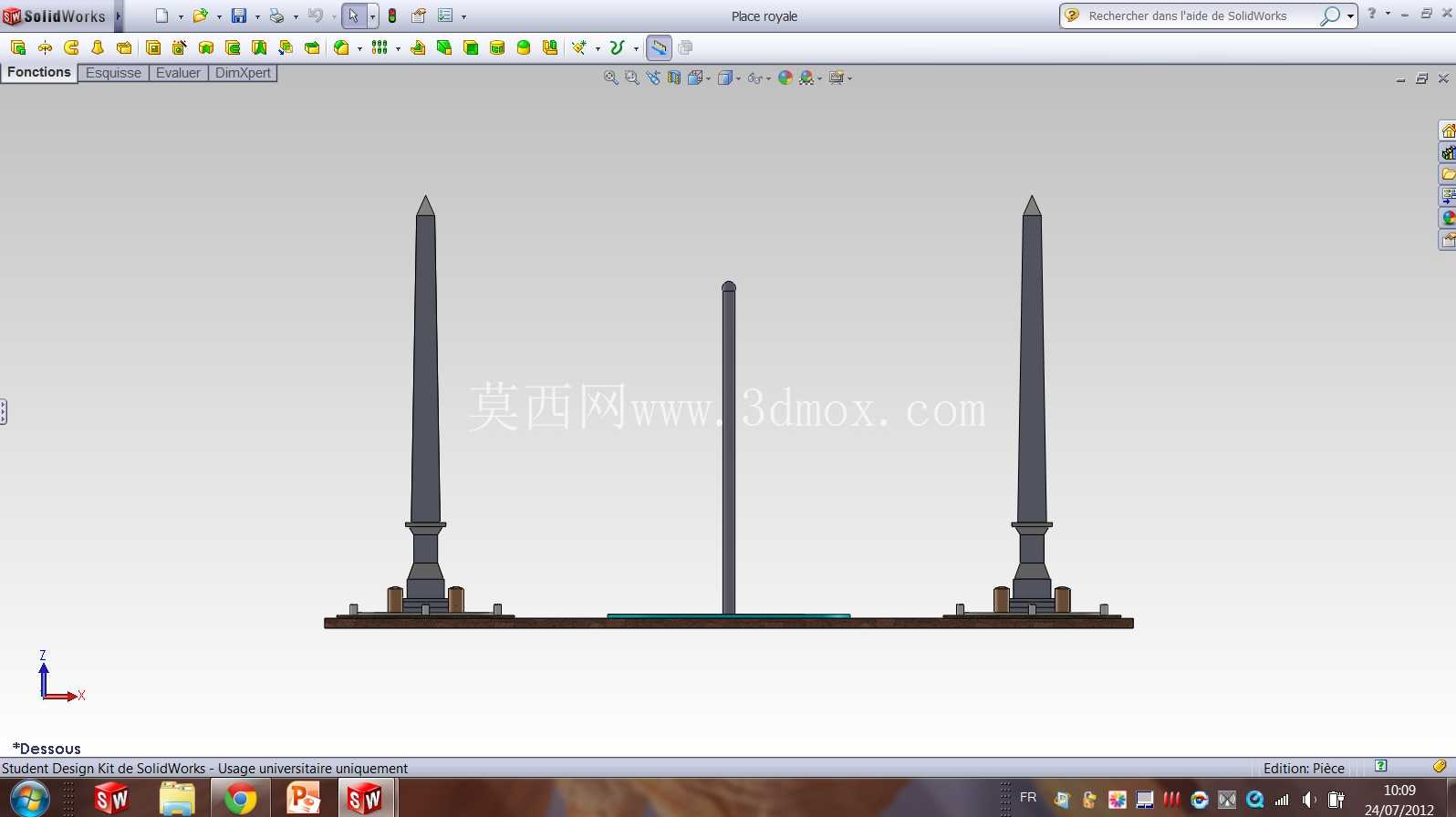Go to the Fonctions tab

[39, 72]
